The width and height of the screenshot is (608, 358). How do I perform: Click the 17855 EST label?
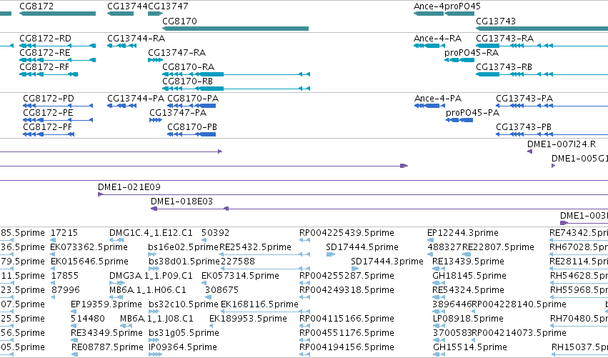click(x=65, y=276)
